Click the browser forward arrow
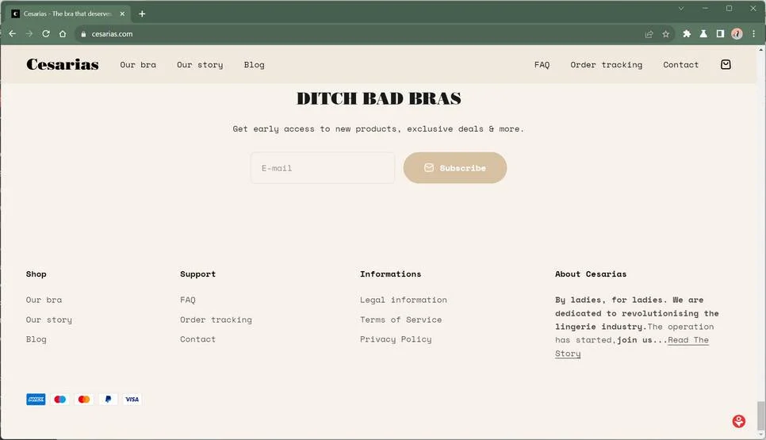The image size is (766, 440). click(x=29, y=34)
